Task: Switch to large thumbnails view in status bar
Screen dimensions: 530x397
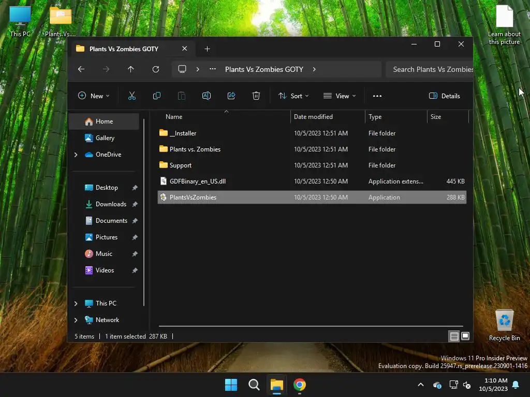Action: 465,336
